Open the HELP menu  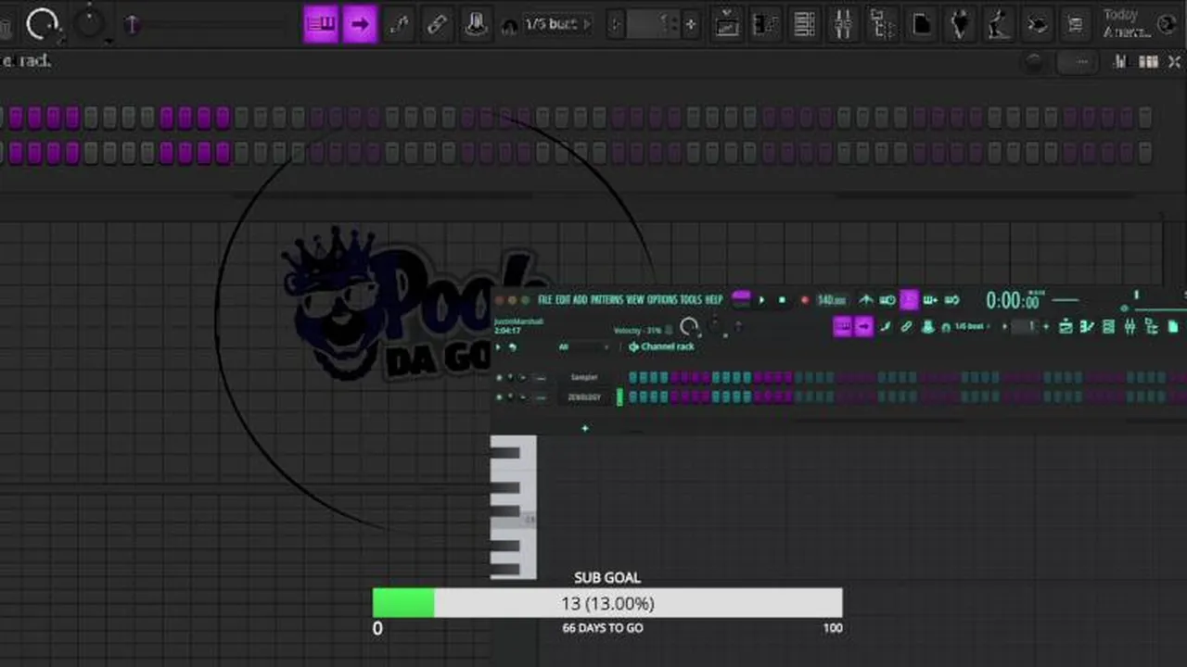[x=713, y=299]
